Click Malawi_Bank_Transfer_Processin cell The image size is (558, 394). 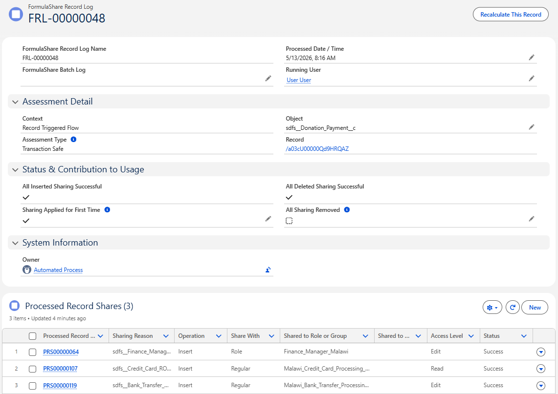[326, 385]
